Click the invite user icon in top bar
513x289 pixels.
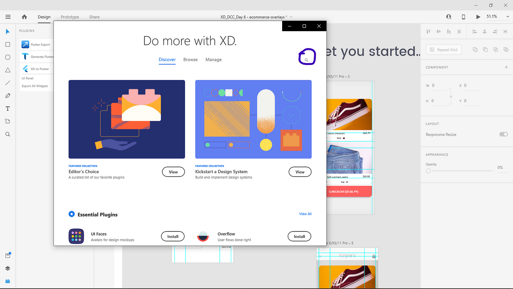[449, 17]
